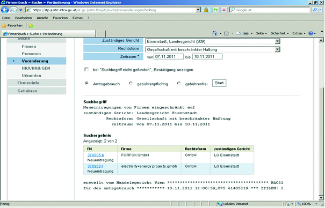This screenshot has width=325, height=208.
Task: Open the Seite command bar dropdown
Action: tap(261, 33)
